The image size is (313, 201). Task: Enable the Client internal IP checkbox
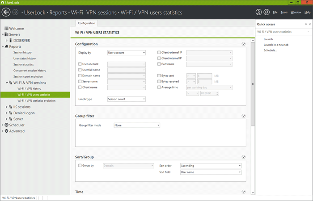tap(159, 58)
